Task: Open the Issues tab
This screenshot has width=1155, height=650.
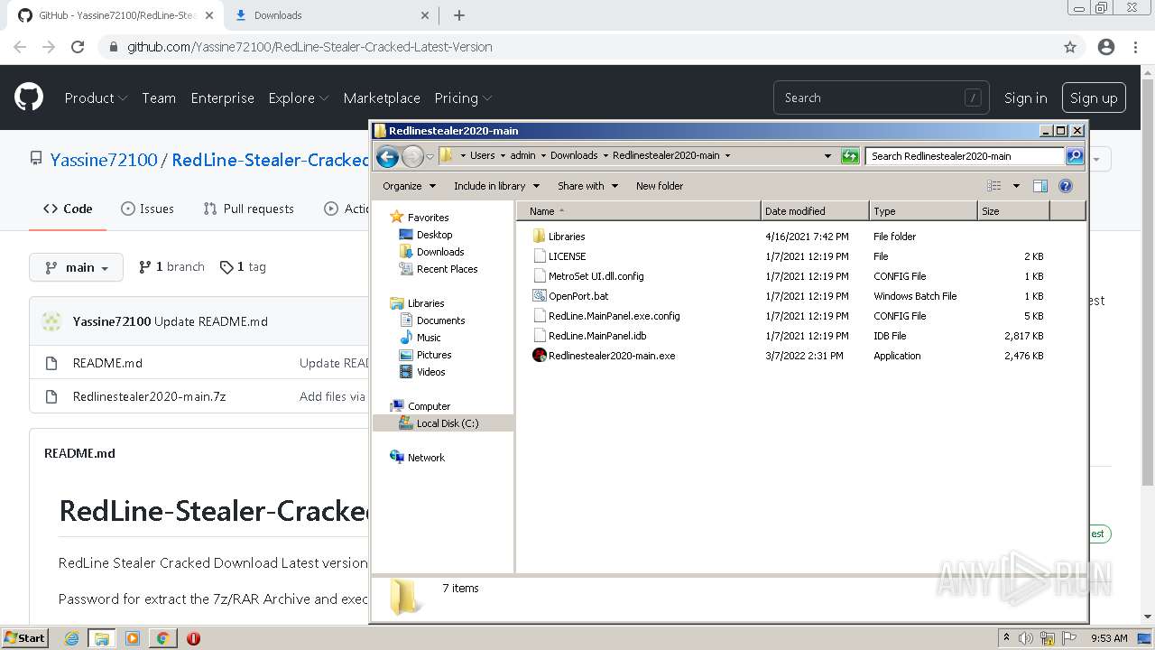Action: pyautogui.click(x=147, y=209)
